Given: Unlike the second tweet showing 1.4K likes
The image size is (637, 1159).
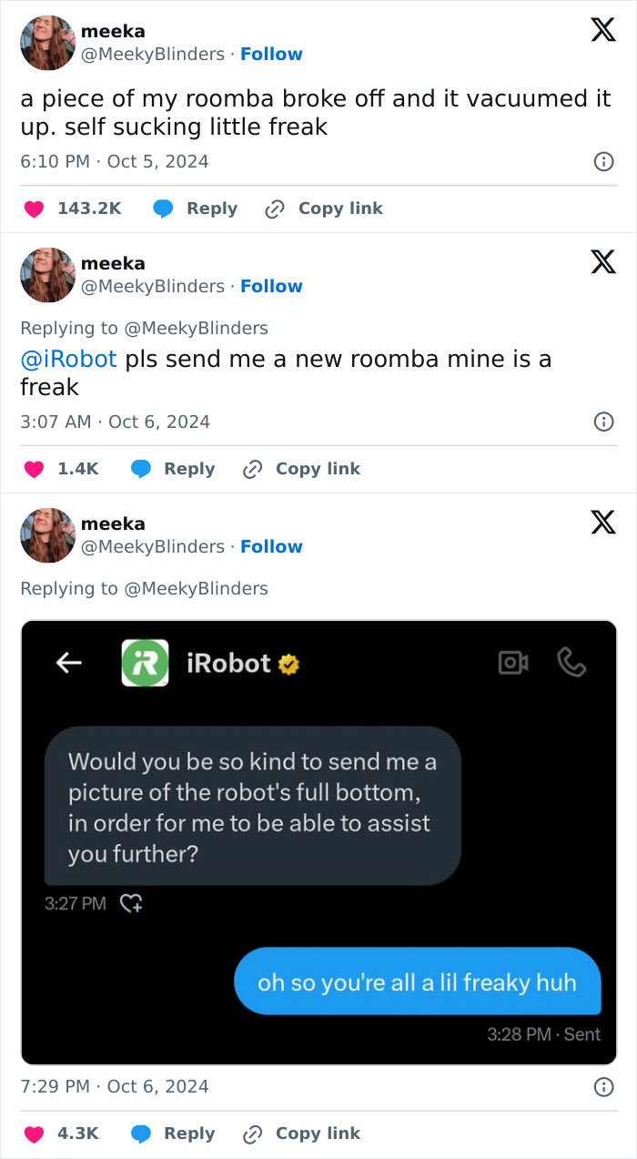Looking at the screenshot, I should (35, 469).
